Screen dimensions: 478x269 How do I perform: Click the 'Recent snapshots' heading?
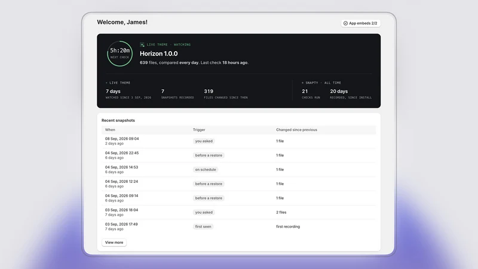click(118, 121)
